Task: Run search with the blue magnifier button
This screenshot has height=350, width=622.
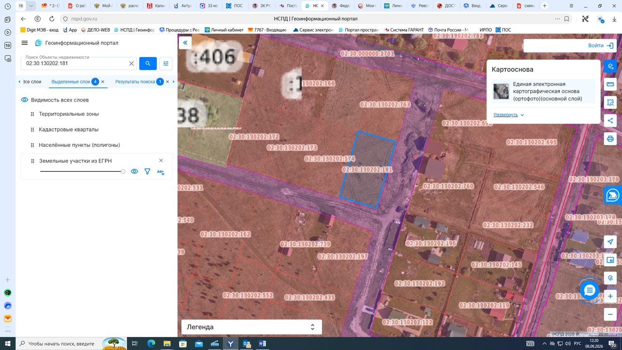Action: click(x=148, y=63)
